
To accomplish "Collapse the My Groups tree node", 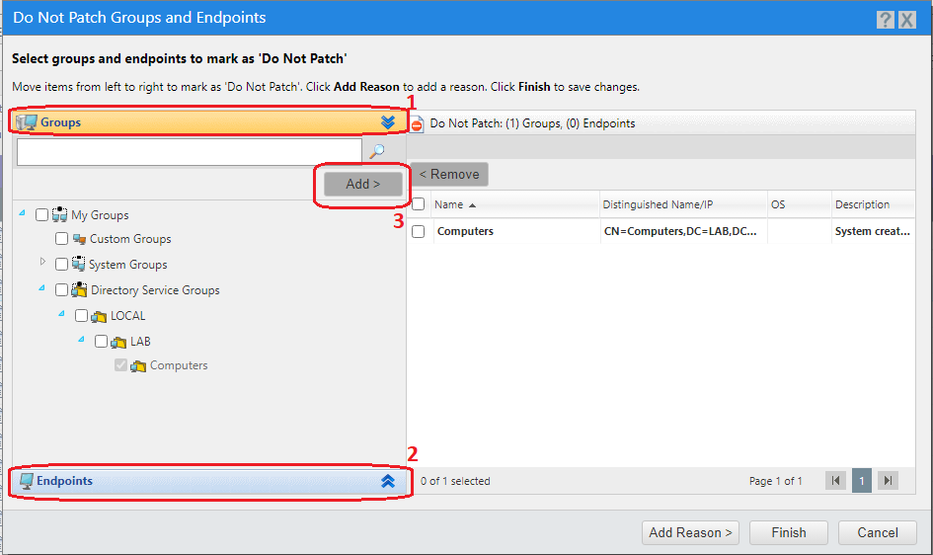I will coord(22,213).
